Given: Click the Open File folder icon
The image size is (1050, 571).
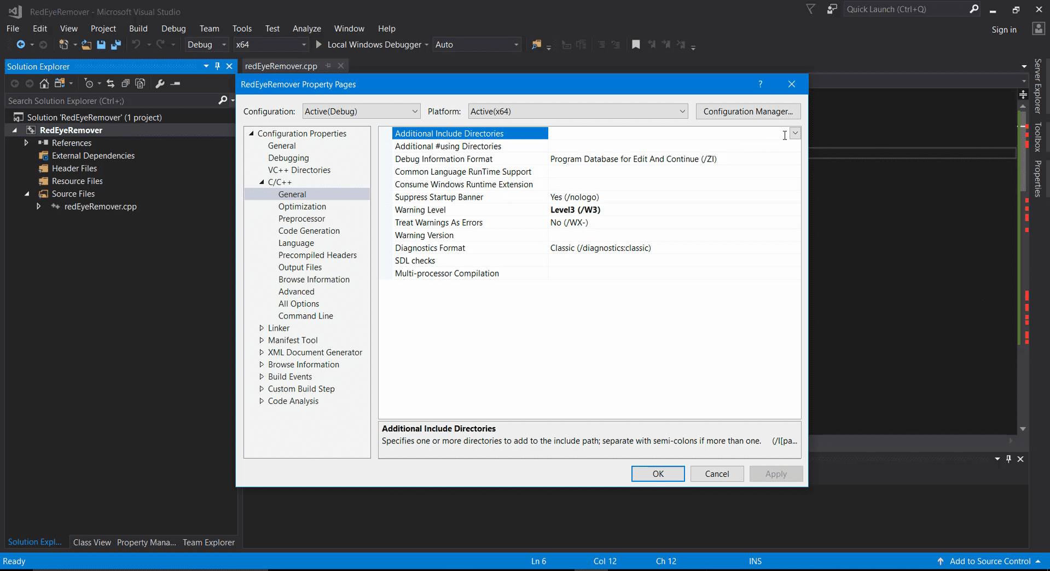Looking at the screenshot, I should [86, 44].
